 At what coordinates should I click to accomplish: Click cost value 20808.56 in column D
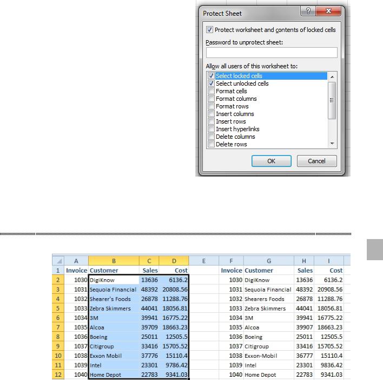click(x=174, y=289)
